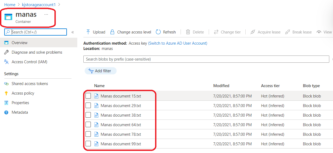Click Switch to Azure AD User Account link
This screenshot has width=333, height=153.
click(x=178, y=43)
